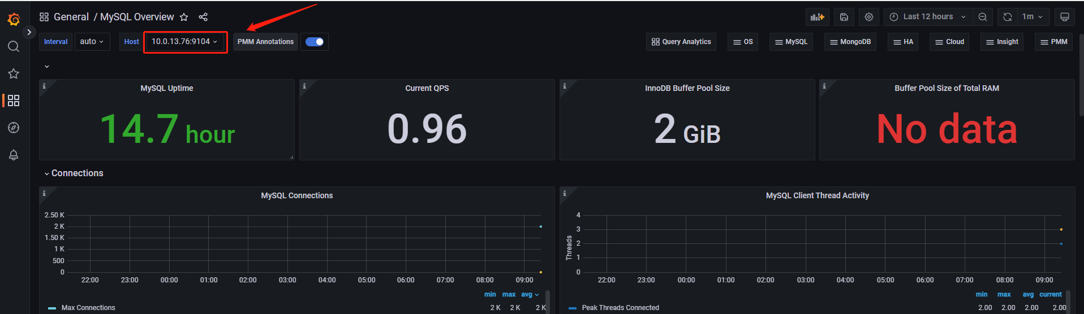This screenshot has height=314, width=1084.
Task: Open the Alerting bell icon
Action: click(14, 155)
